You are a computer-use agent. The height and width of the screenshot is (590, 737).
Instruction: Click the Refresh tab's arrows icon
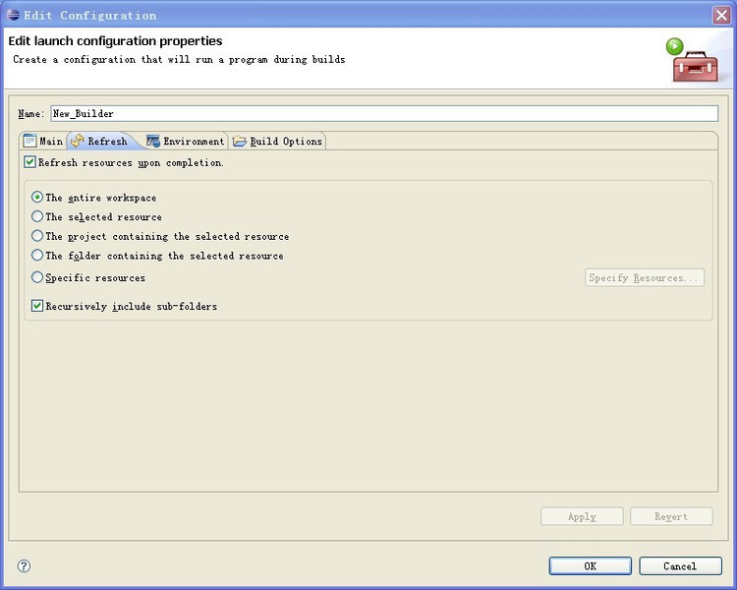pos(77,141)
